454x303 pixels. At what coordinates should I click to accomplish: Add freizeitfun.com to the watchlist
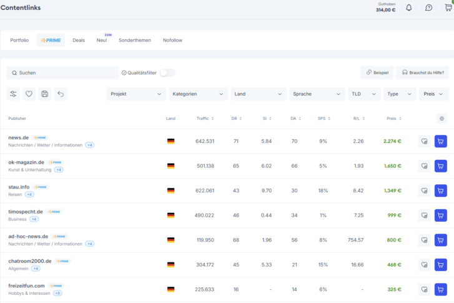coord(424,289)
